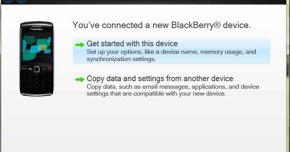
Task: Open Get started with this device
Action: [132, 44]
